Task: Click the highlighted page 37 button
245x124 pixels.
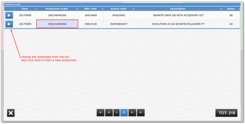Action: (x=124, y=113)
